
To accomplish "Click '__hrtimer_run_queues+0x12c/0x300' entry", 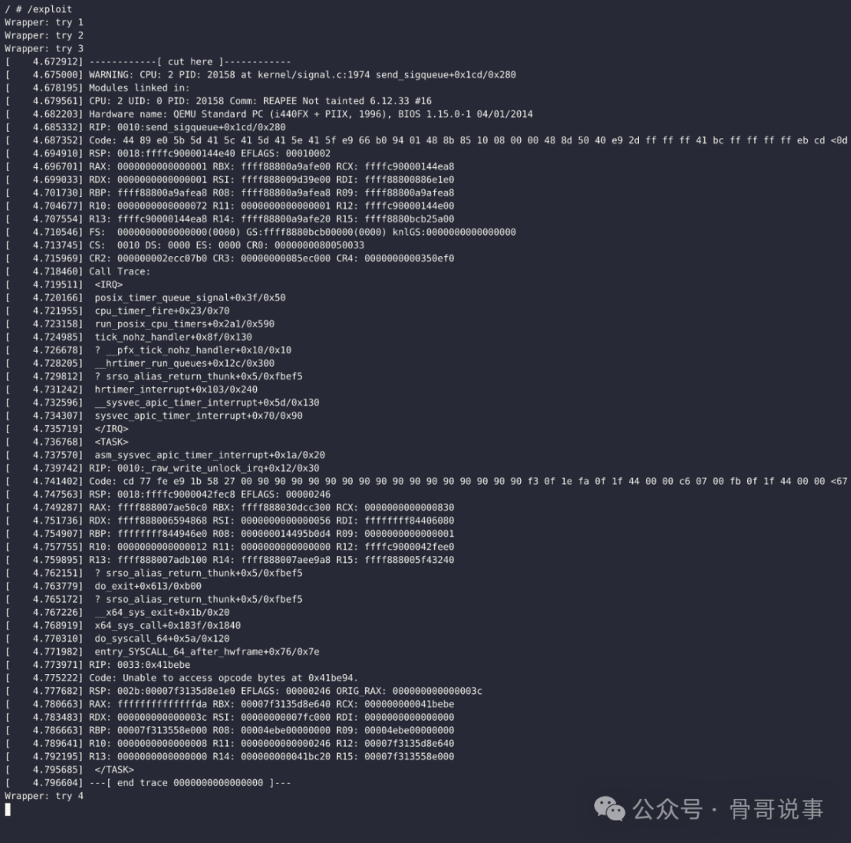I will pyautogui.click(x=184, y=364).
